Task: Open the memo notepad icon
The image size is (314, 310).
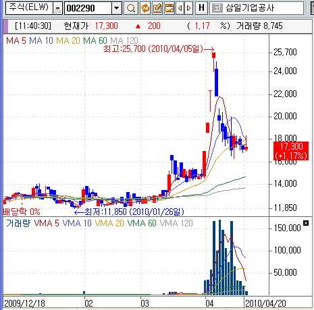Action: click(157, 8)
